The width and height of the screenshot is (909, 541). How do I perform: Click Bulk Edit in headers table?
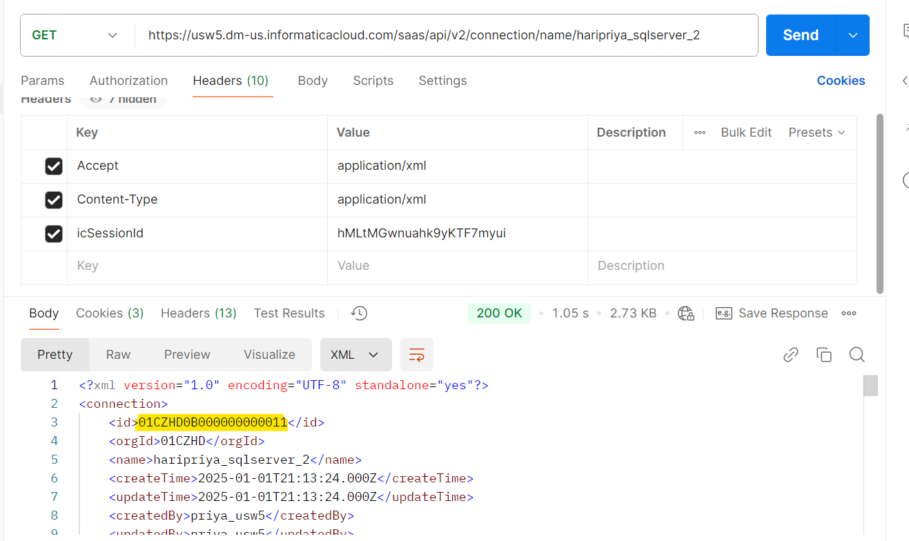746,132
